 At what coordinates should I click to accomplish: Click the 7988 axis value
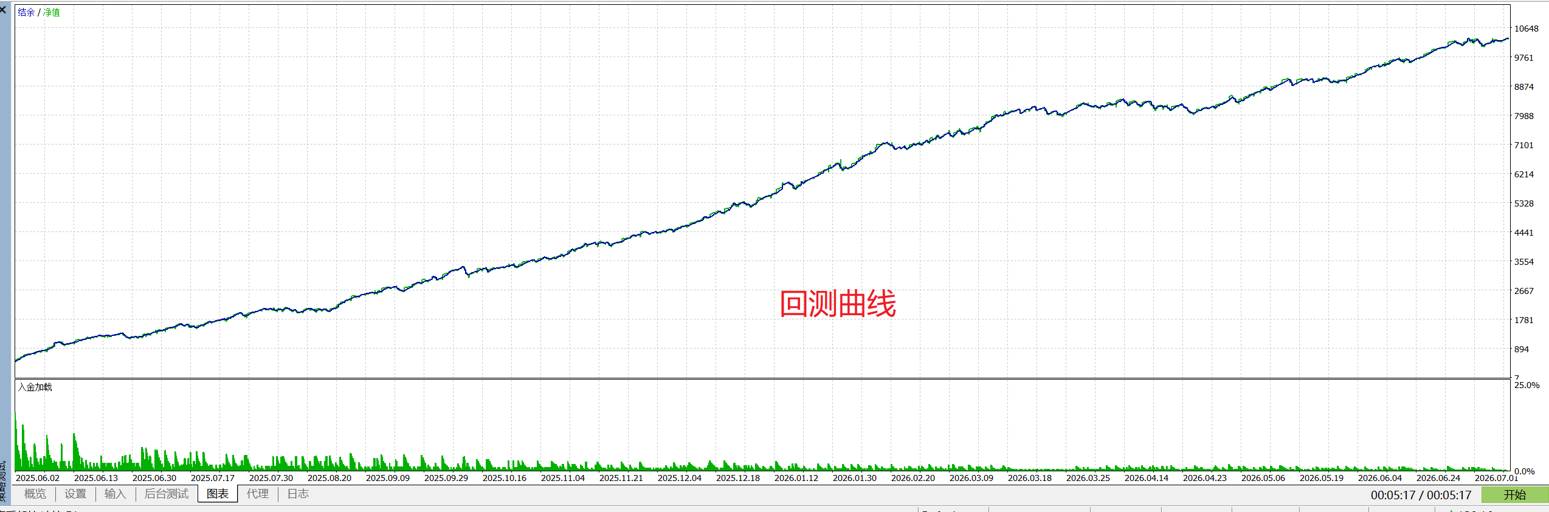pos(1524,116)
